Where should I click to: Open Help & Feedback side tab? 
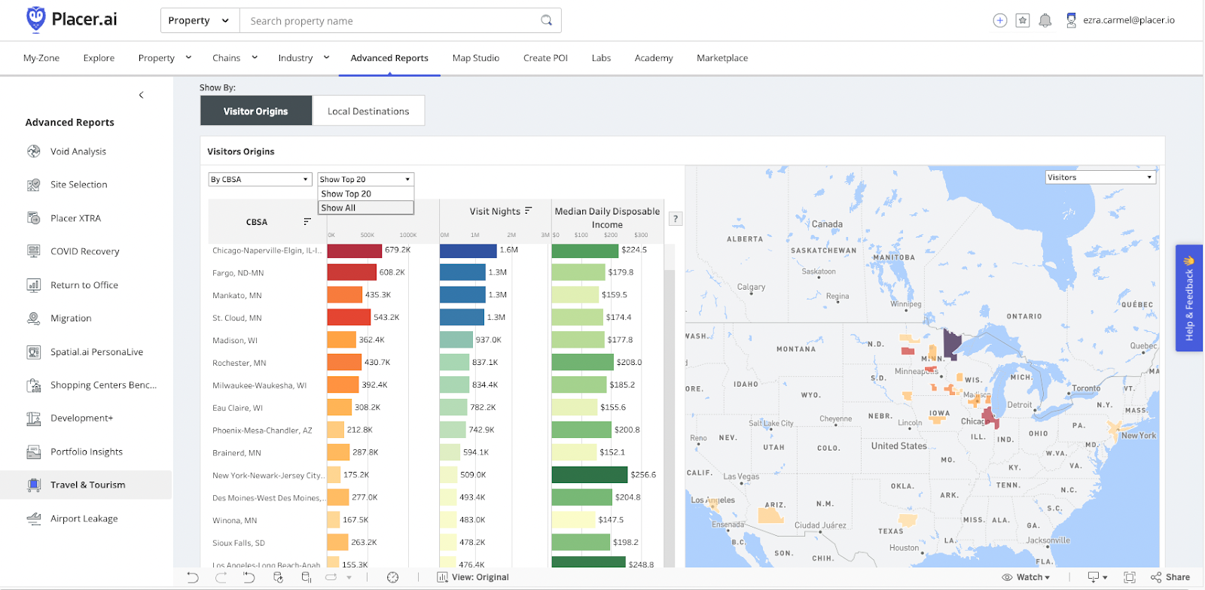1189,298
